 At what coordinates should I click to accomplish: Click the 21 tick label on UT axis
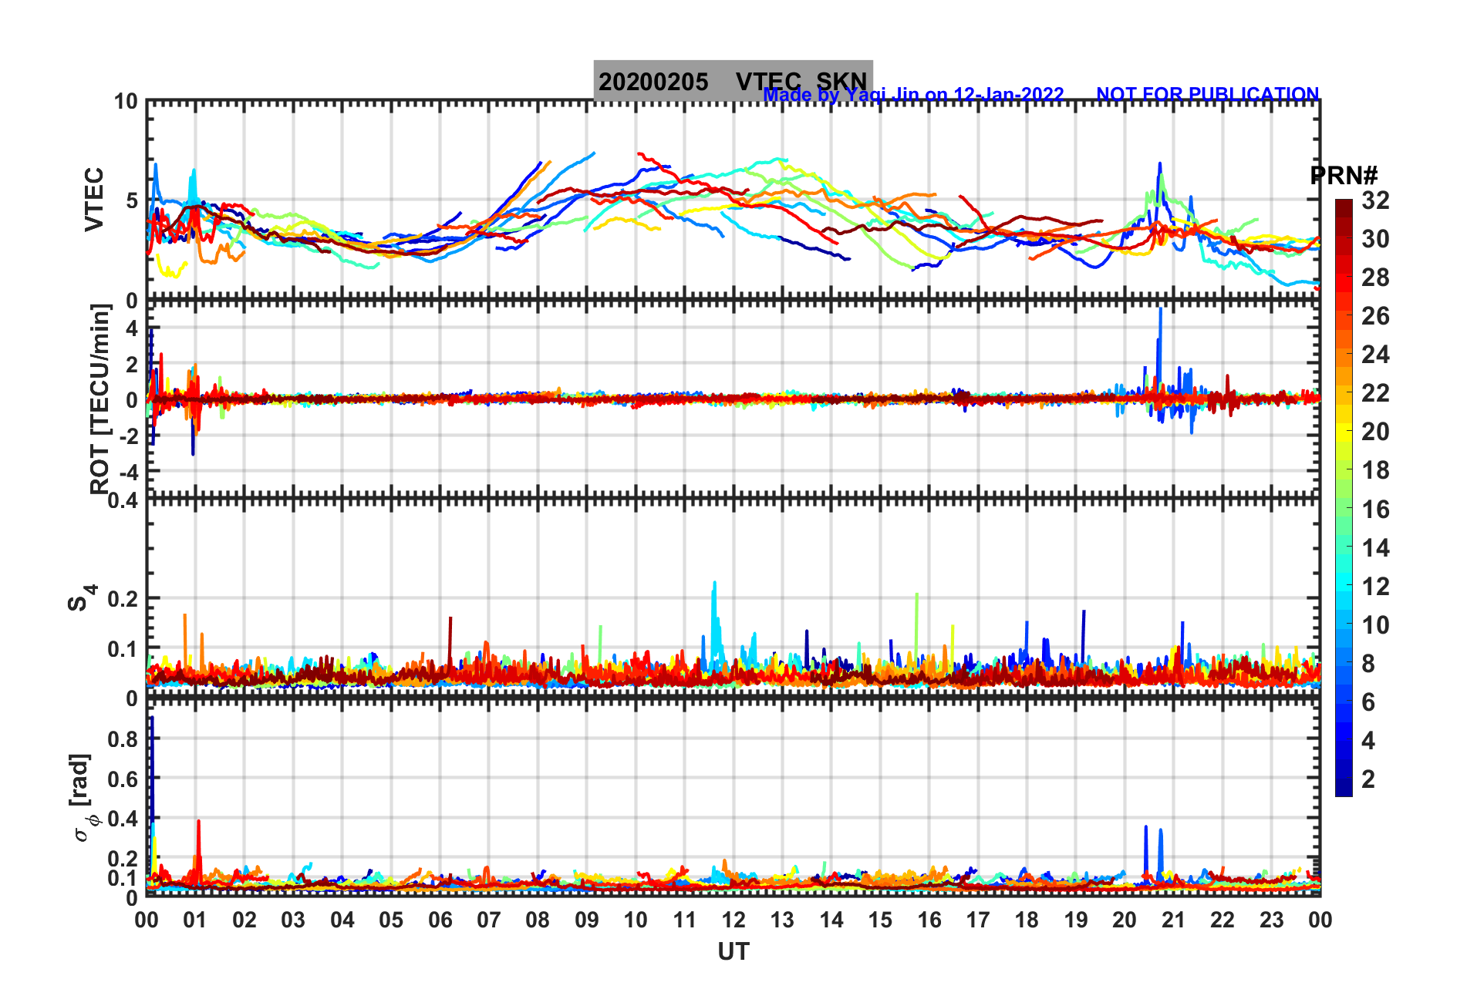[1173, 920]
